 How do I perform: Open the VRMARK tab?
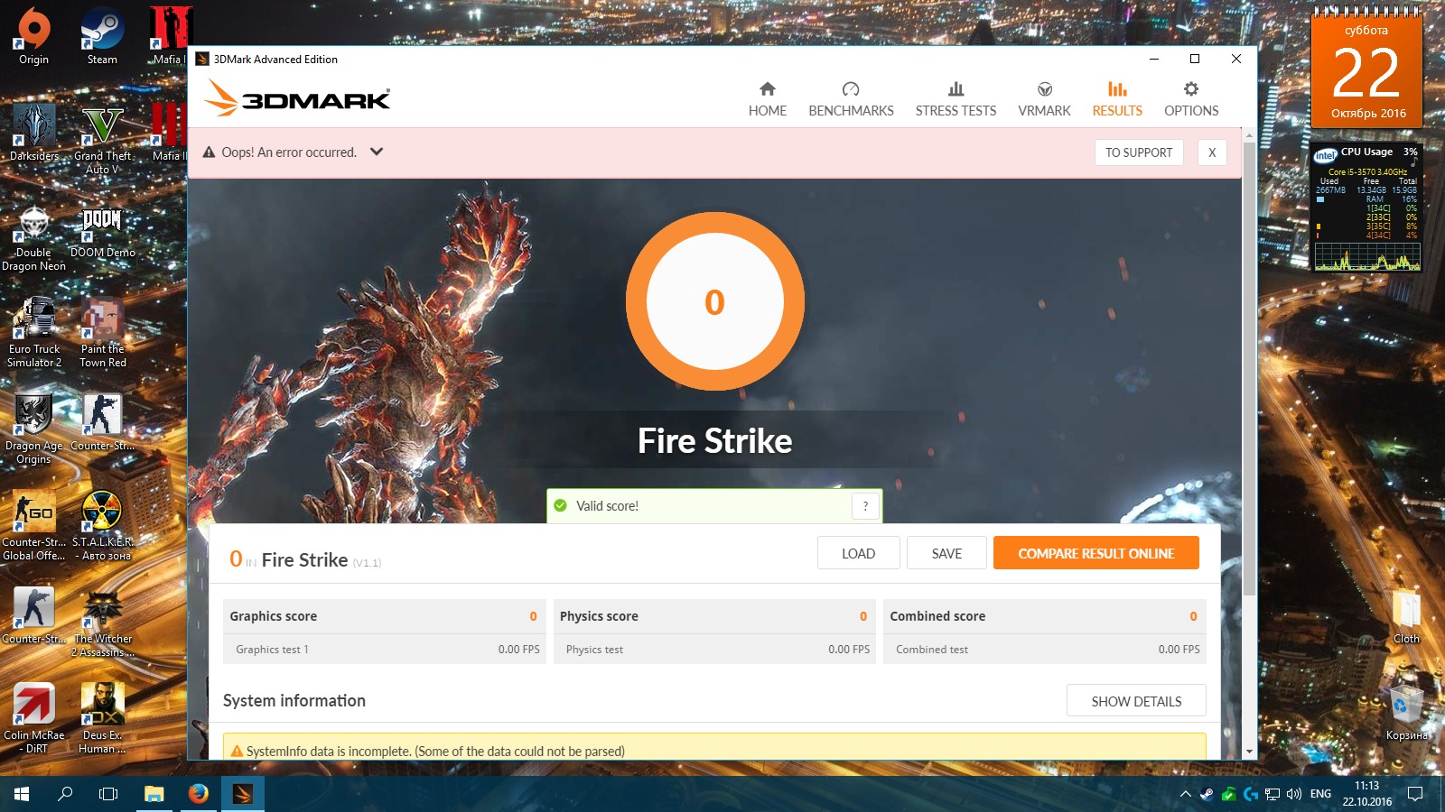coord(1044,99)
